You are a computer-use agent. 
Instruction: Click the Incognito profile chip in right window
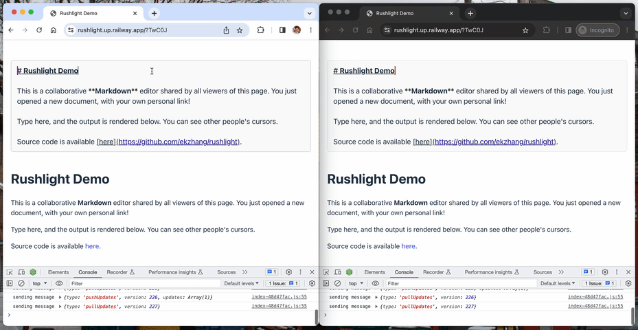(597, 30)
